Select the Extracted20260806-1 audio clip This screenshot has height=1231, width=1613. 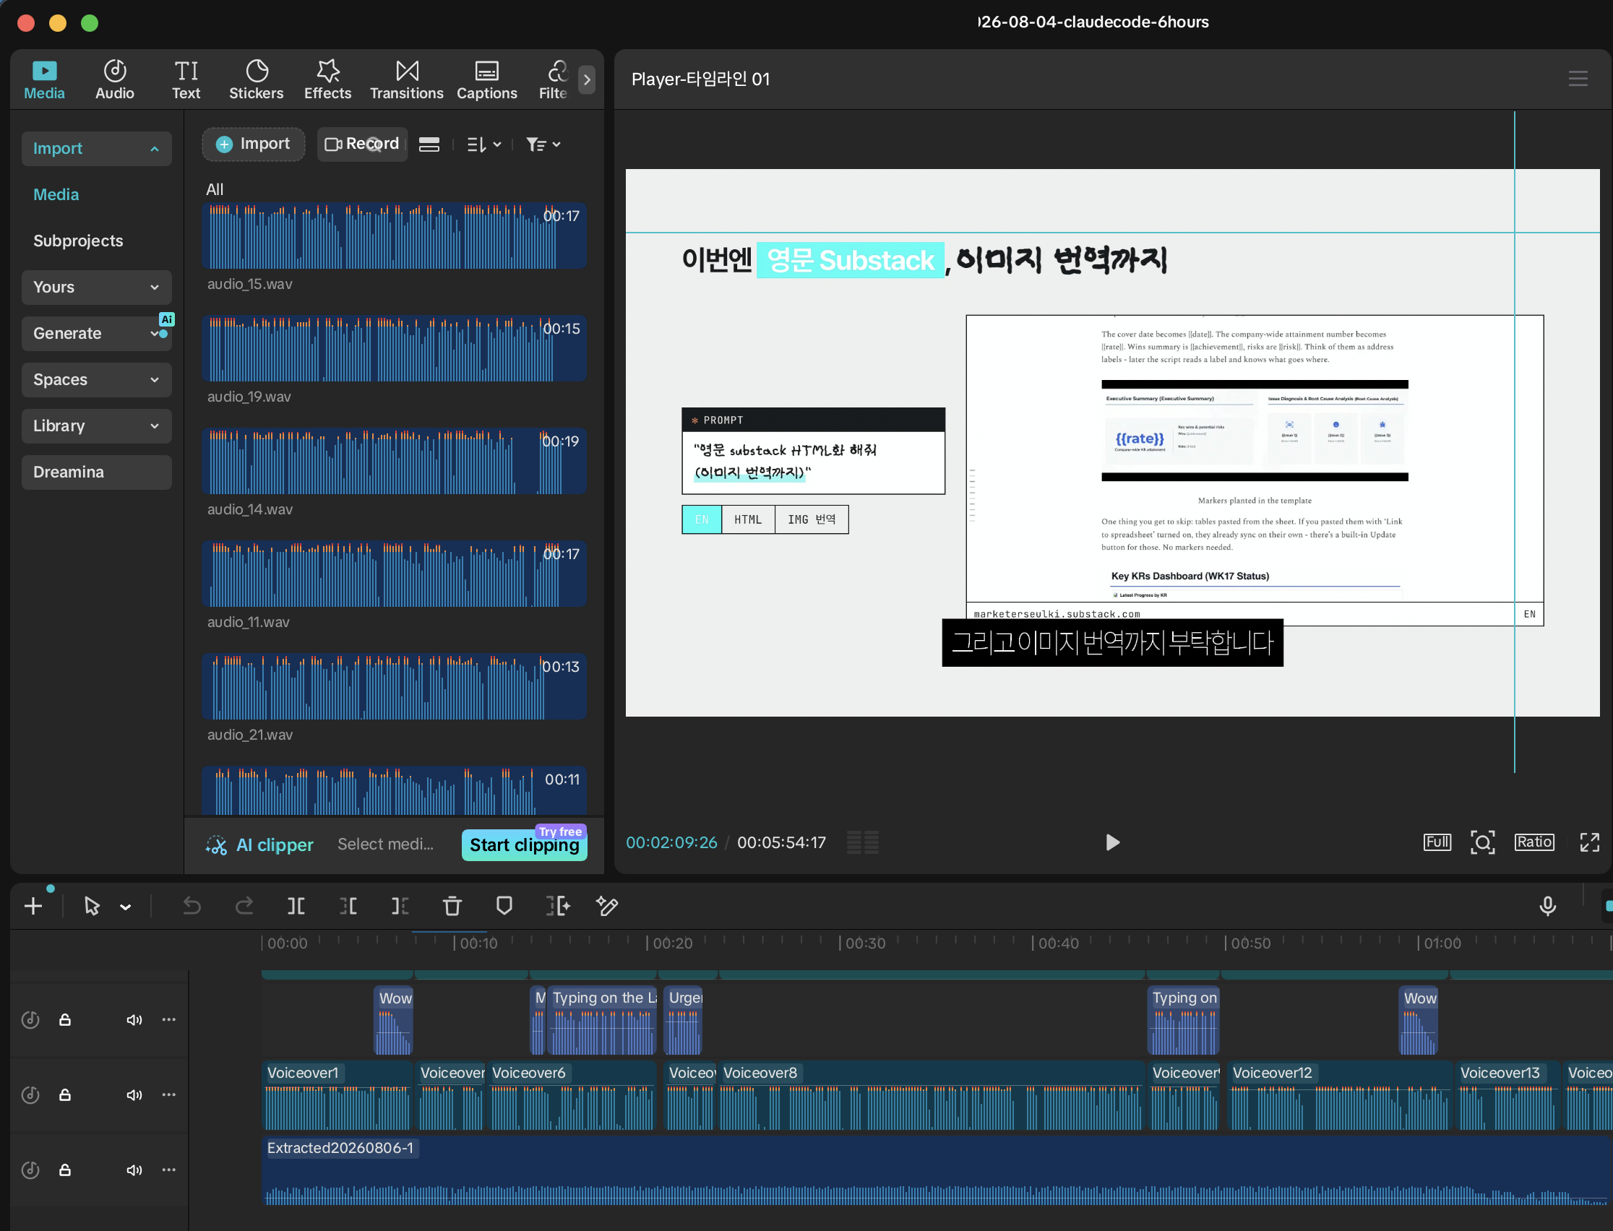[x=937, y=1170]
